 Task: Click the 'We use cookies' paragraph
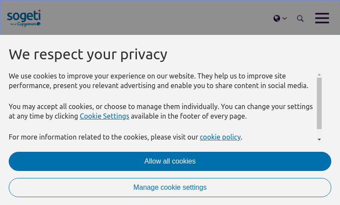click(159, 81)
